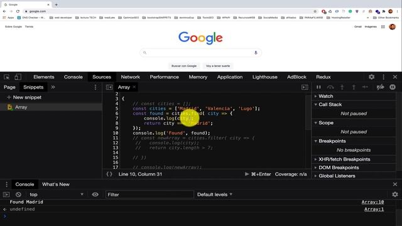Open DevTools three-dot customize menu

coord(384,77)
